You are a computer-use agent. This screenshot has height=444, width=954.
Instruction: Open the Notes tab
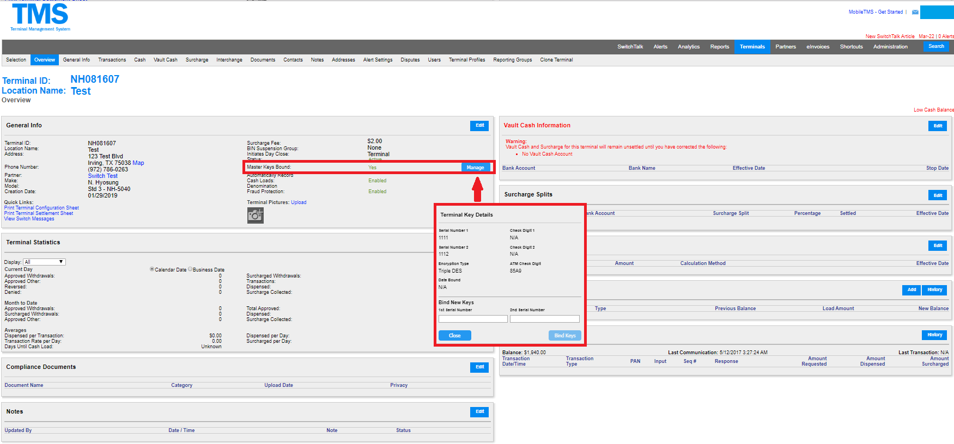coord(317,60)
